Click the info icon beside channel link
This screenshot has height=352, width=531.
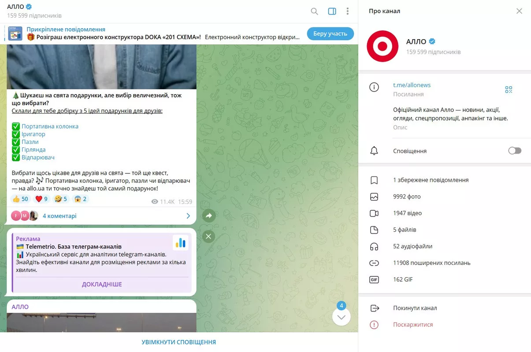374,88
